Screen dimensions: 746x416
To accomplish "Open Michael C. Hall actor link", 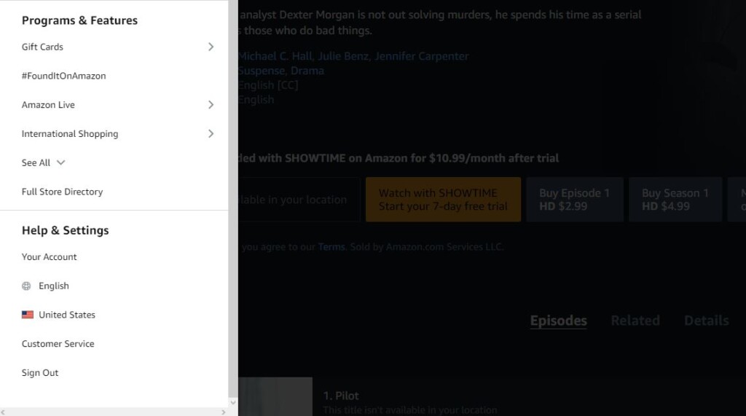I will click(x=275, y=56).
